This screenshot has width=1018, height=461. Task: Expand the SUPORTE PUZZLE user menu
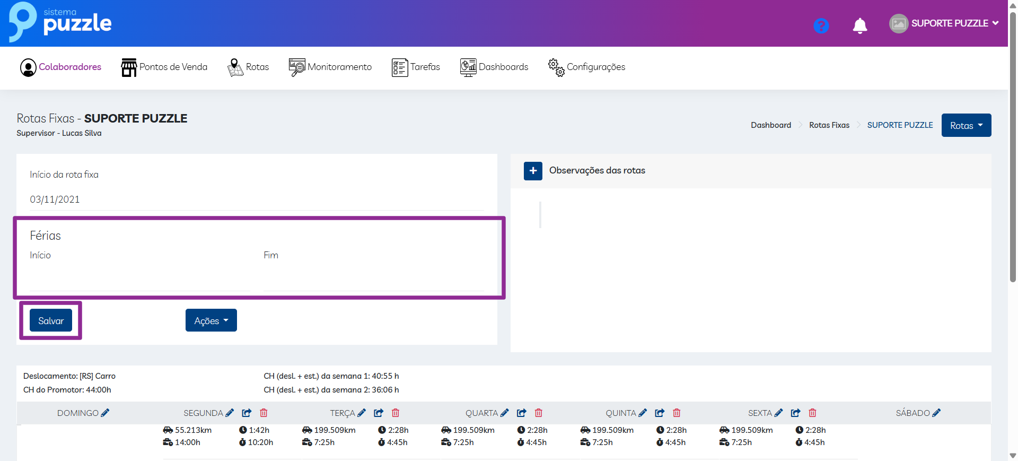coord(944,23)
